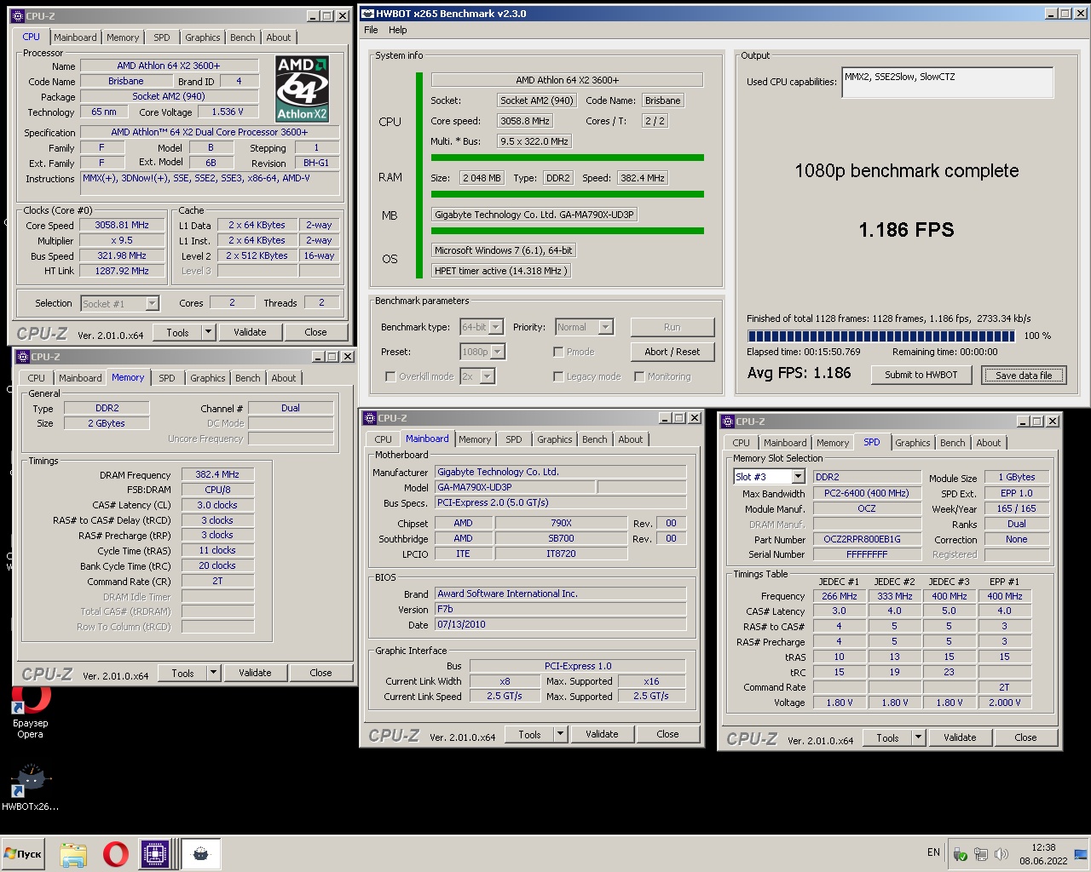Click the AMD Athlon 64 X2 logo

[302, 89]
